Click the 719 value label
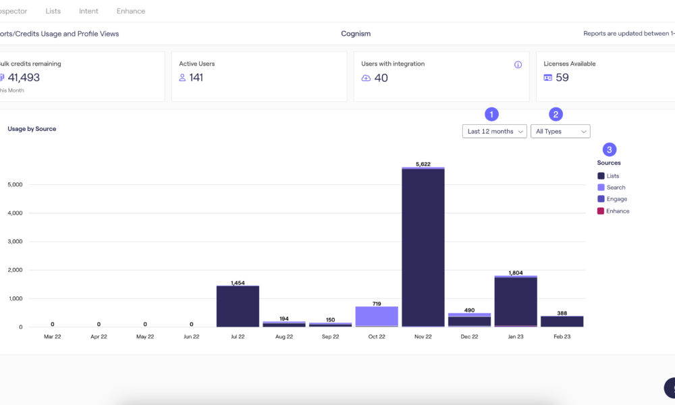675x405 pixels. click(x=377, y=304)
